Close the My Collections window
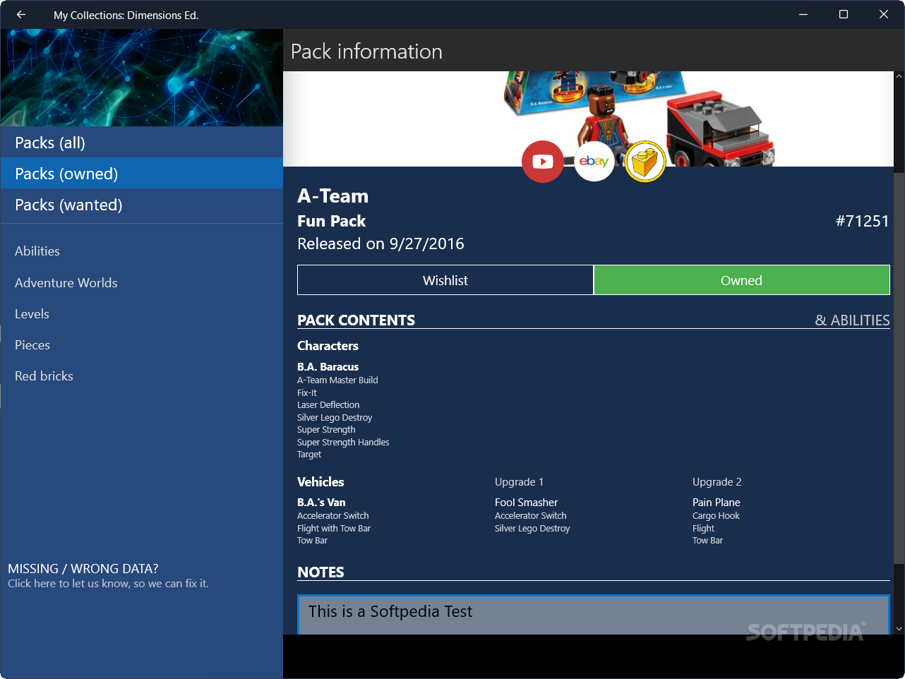 (884, 14)
